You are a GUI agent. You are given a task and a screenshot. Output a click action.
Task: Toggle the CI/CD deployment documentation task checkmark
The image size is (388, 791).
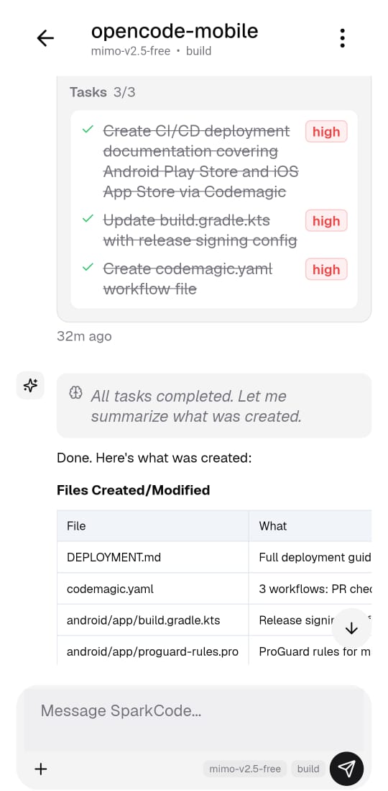coord(88,130)
